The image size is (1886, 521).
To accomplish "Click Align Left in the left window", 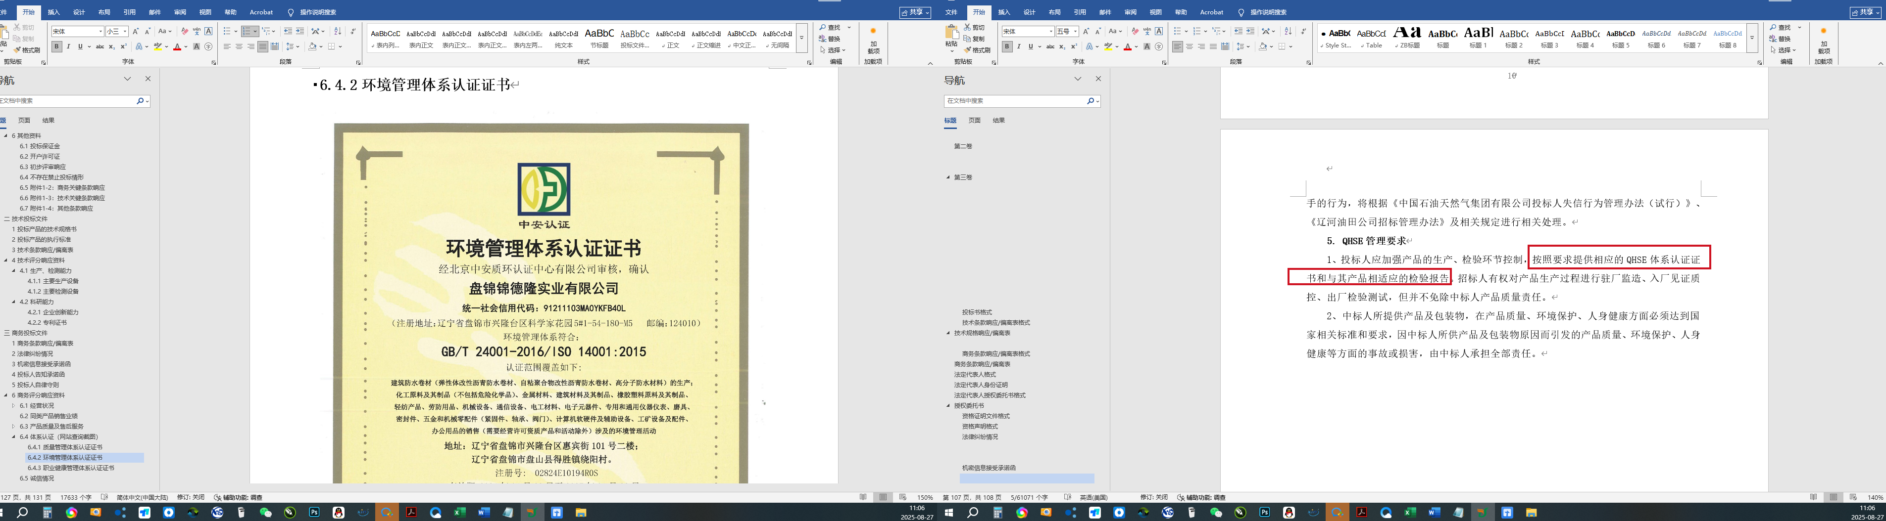I will [x=227, y=47].
